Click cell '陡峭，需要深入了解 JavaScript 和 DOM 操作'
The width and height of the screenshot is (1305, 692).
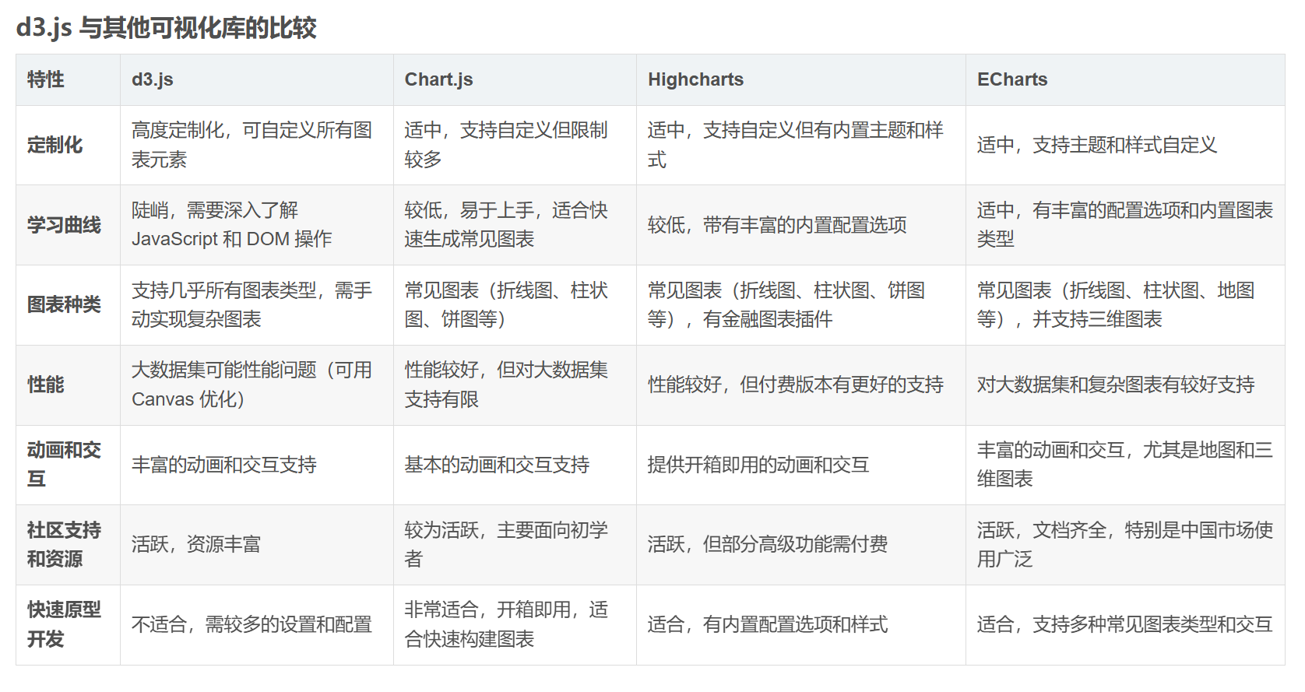tap(257, 225)
